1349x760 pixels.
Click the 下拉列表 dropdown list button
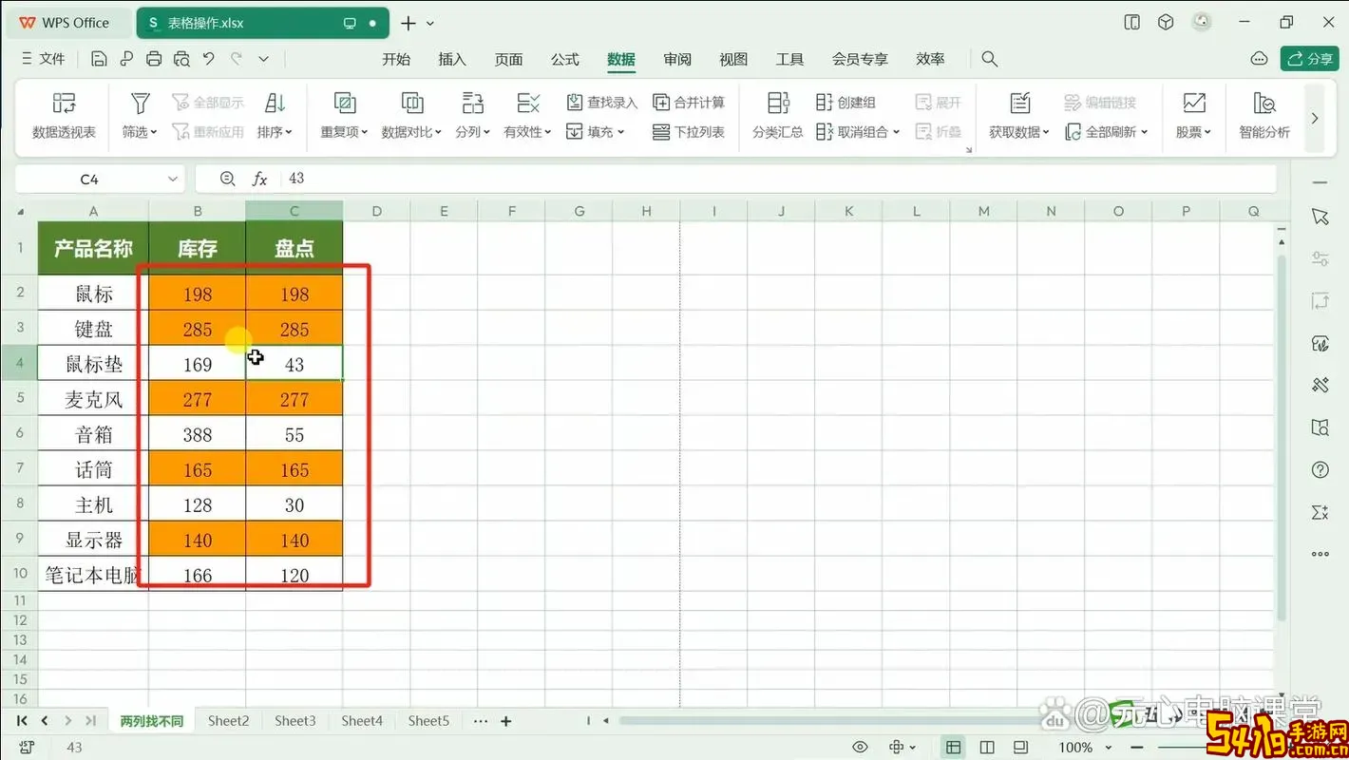pyautogui.click(x=689, y=132)
